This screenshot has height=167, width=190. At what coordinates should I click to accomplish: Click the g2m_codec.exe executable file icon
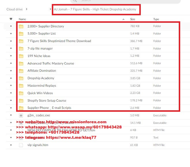point(21,115)
